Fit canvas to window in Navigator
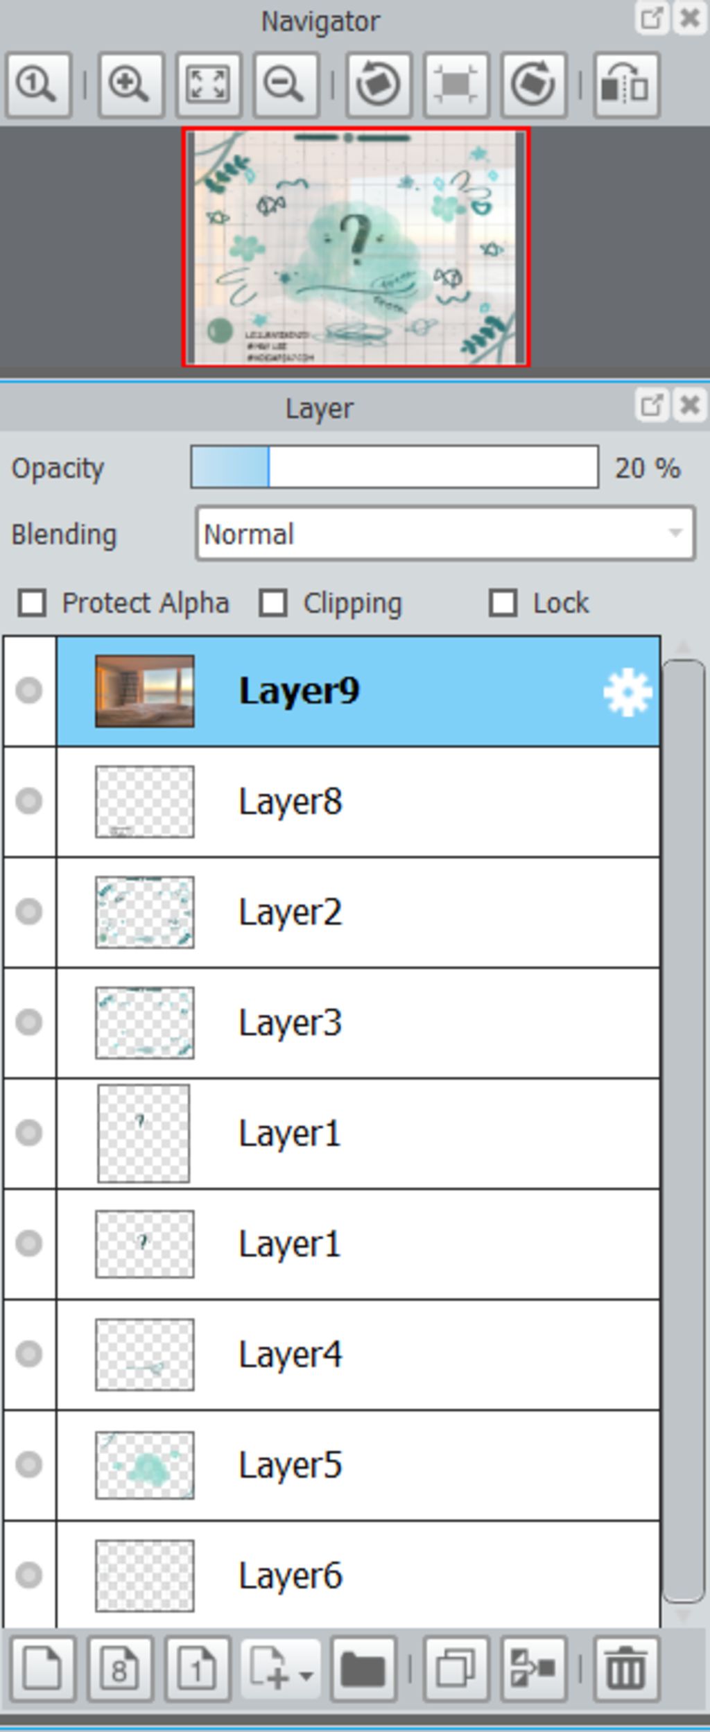Screen dimensions: 710x1732 (209, 85)
